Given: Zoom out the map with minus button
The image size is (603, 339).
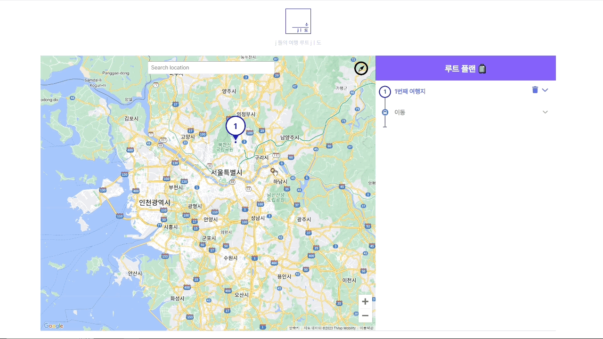Looking at the screenshot, I should point(365,315).
